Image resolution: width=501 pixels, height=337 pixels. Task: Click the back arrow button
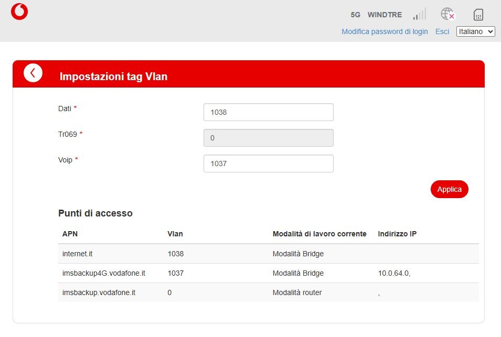pyautogui.click(x=33, y=73)
